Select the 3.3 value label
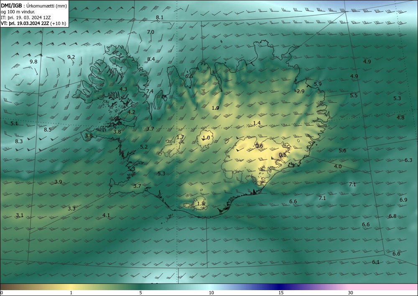Image resolution: width=418 pixels, height=296 pixels. click(71, 209)
